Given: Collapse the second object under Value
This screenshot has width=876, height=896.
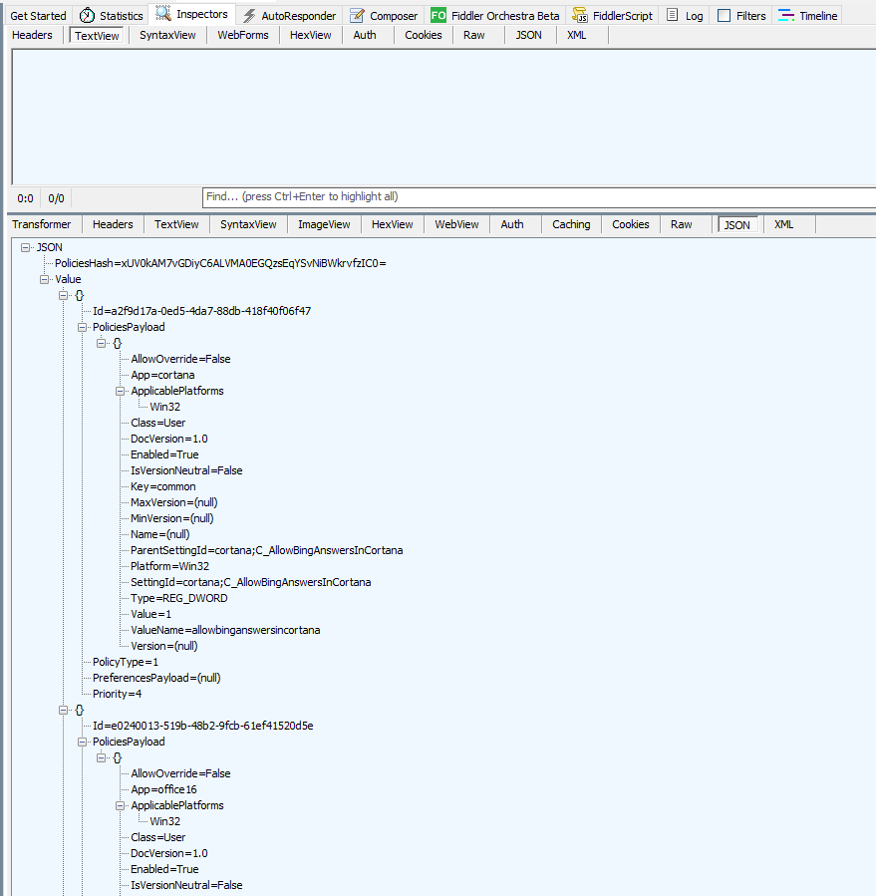Looking at the screenshot, I should tap(63, 710).
